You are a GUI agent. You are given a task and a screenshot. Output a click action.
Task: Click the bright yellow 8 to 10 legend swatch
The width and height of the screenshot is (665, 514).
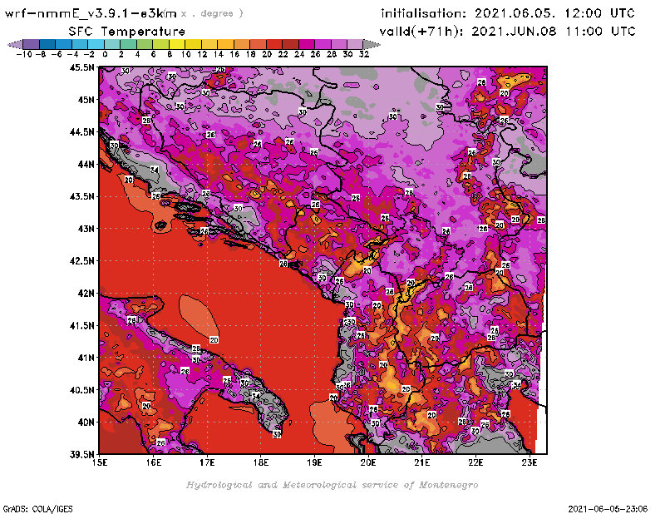pos(177,44)
